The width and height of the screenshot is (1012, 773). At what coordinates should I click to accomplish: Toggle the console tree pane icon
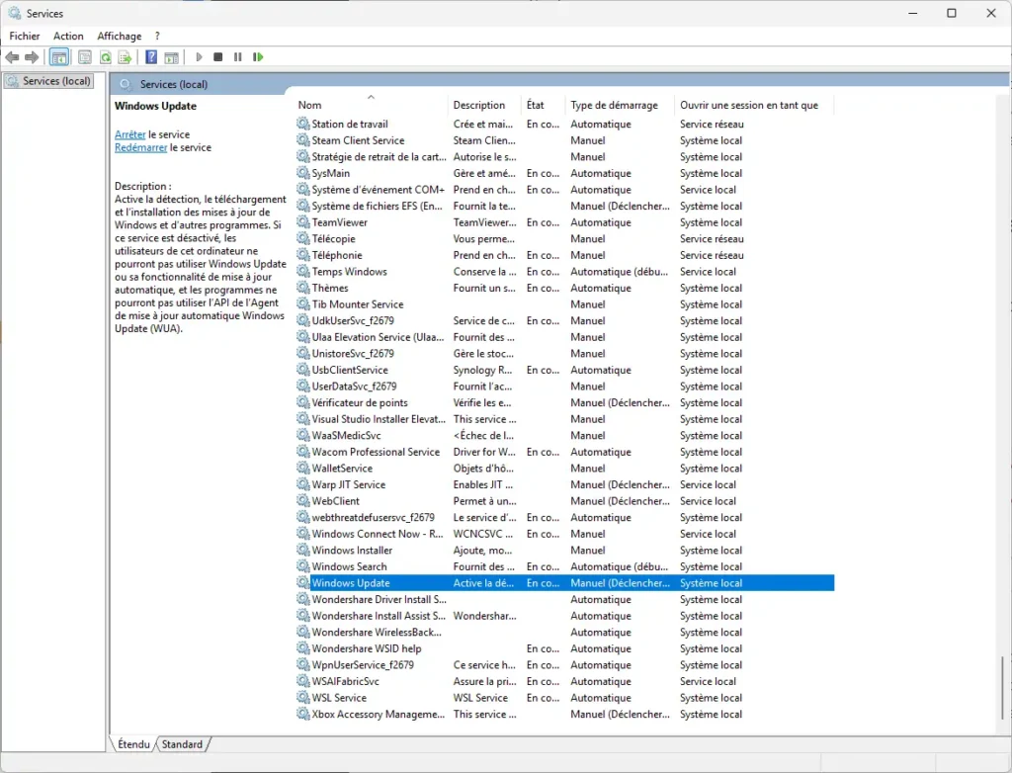58,56
